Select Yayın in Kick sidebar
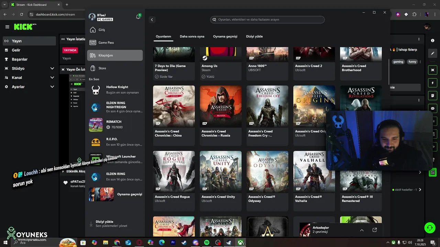Image resolution: width=440 pixels, height=247 pixels. [29, 41]
